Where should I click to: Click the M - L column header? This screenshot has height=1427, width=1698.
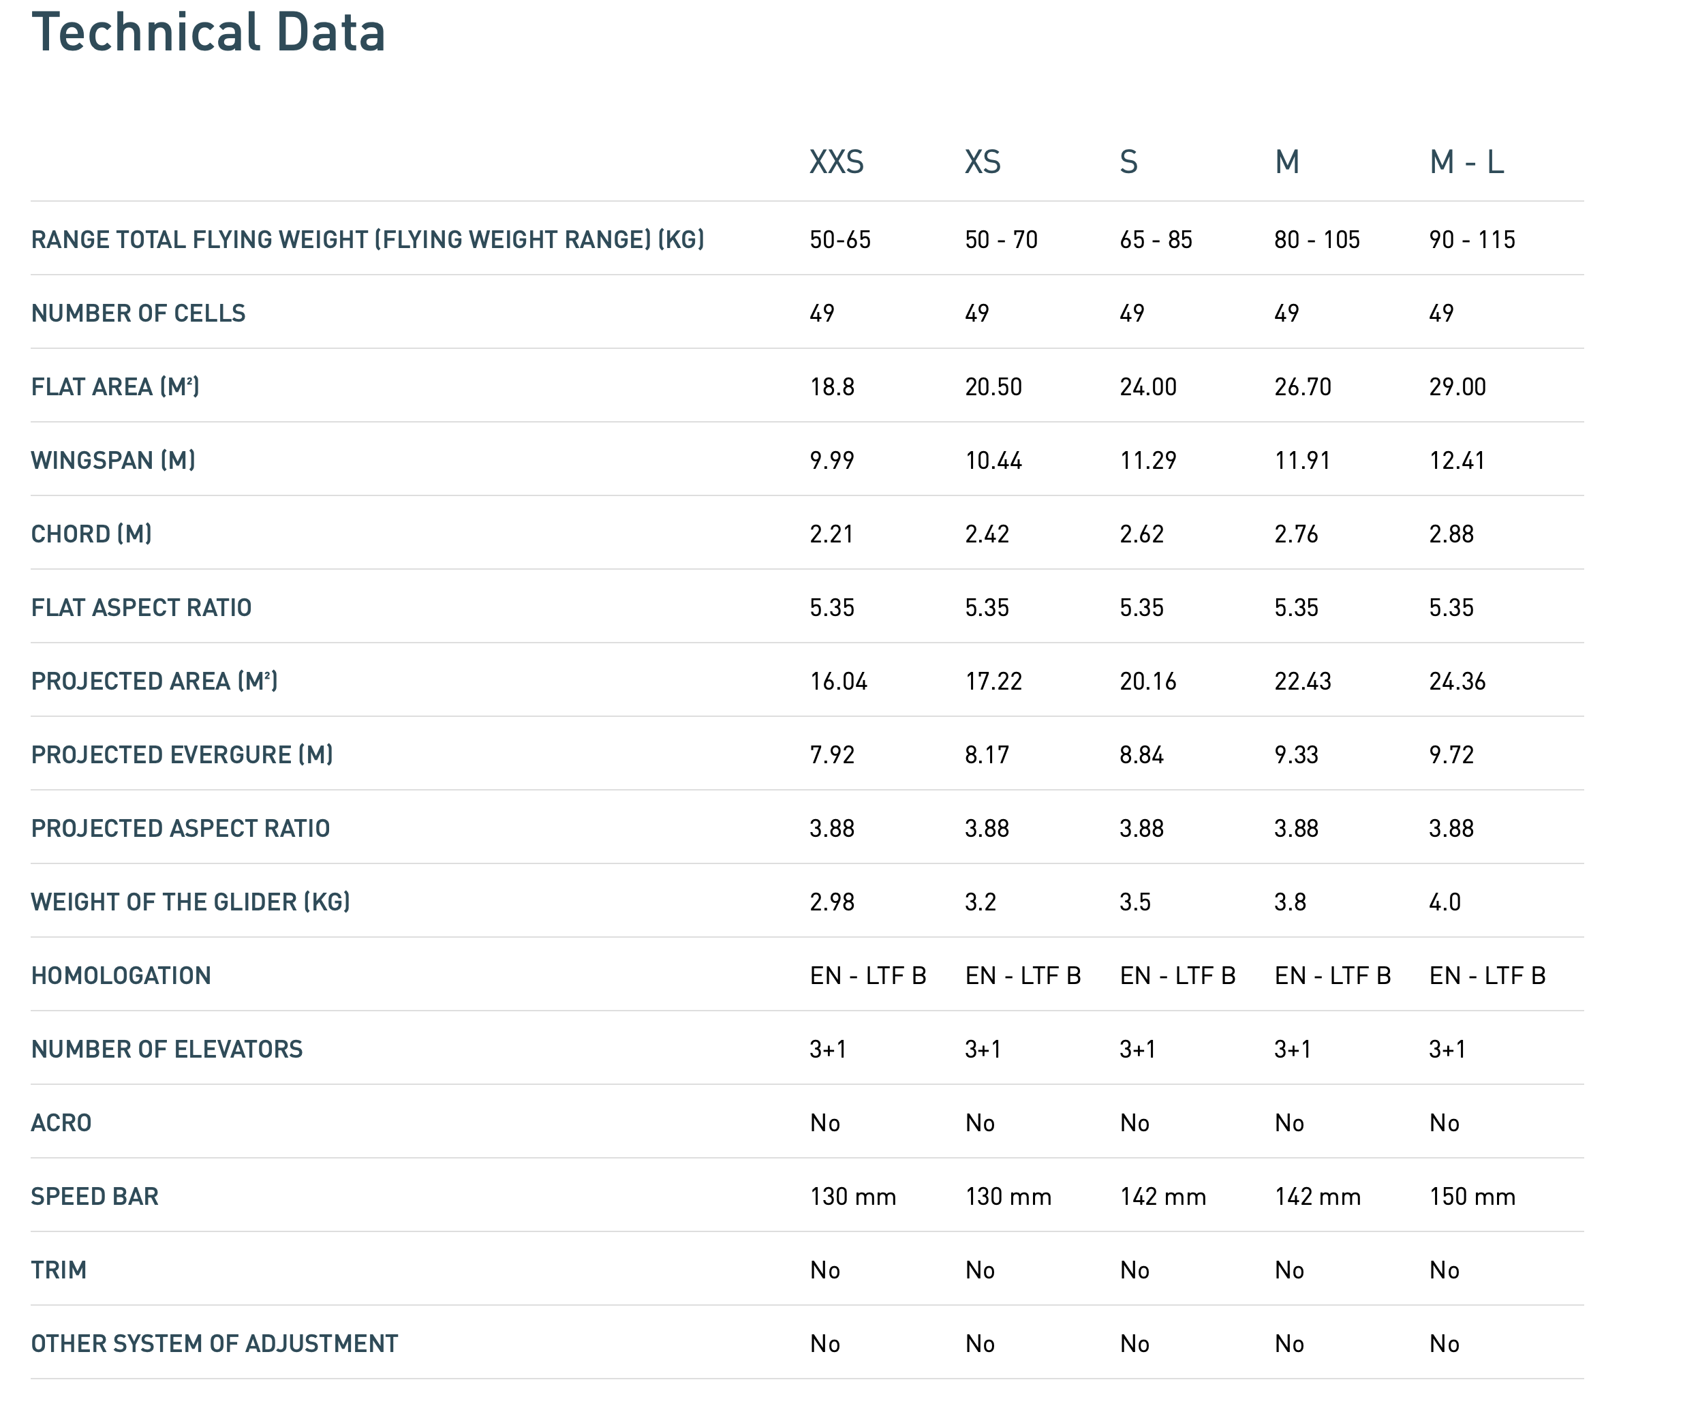(x=1466, y=162)
